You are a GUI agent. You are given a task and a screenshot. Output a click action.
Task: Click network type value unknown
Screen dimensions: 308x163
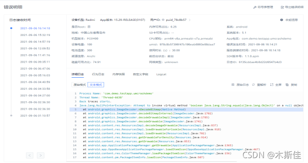171,62
